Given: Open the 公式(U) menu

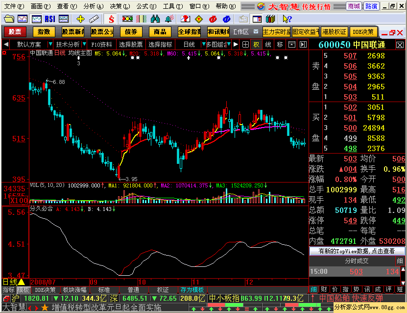Looking at the screenshot, I should [146, 6].
